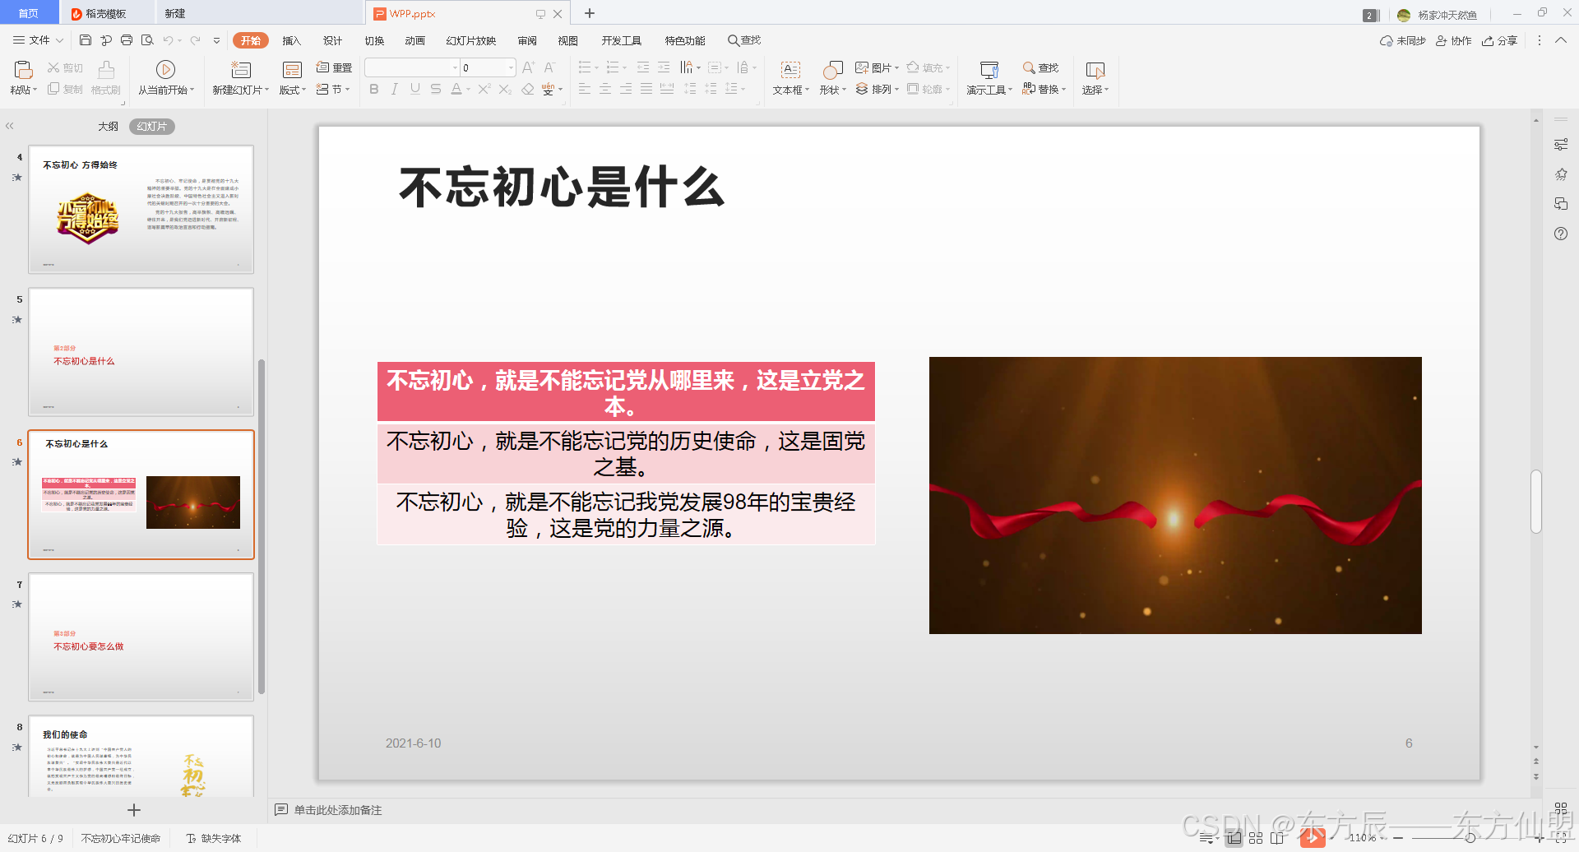Click the Presentation Tools (演示工具) icon
Image resolution: width=1579 pixels, height=852 pixels.
[x=989, y=70]
